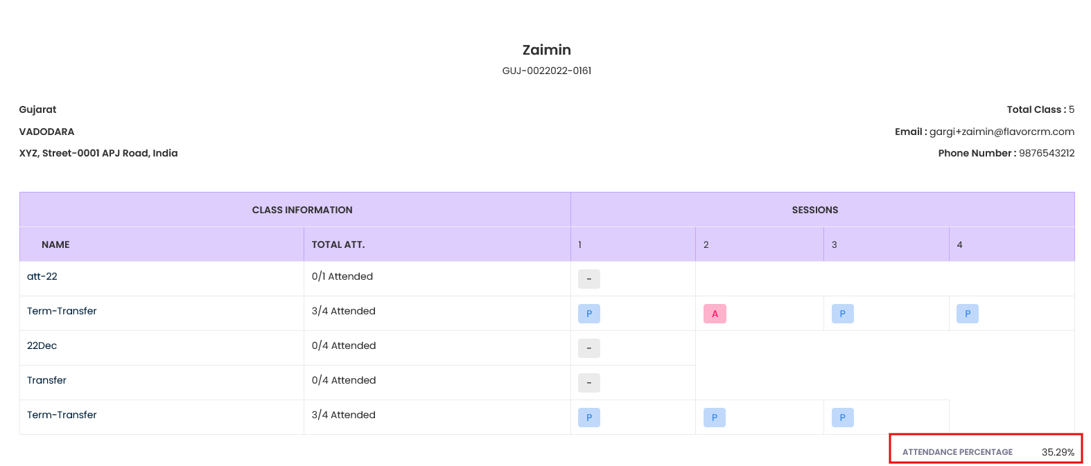Open the Transfer class name
This screenshot has height=466, width=1091.
pos(47,380)
